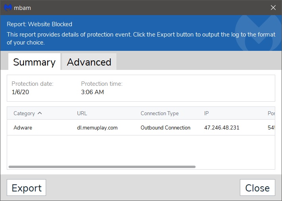Click the Protection time value 3:06 AM
This screenshot has height=201, width=282.
[x=93, y=92]
